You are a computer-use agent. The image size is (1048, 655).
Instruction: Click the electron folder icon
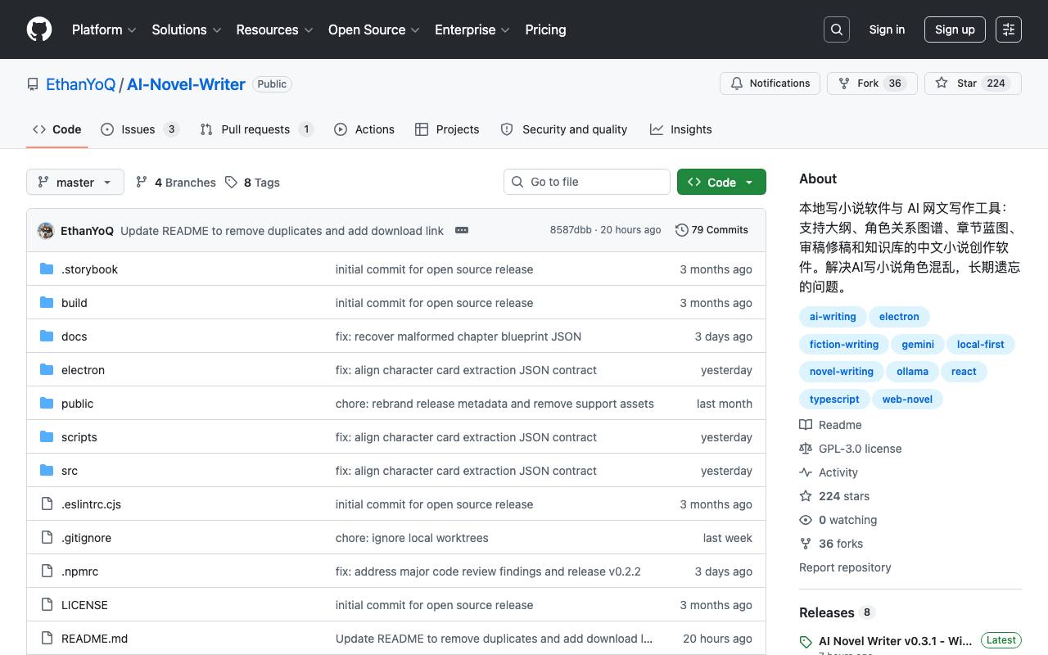(x=47, y=370)
